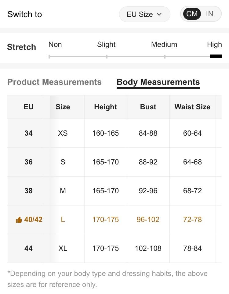Click the Height column header

pyautogui.click(x=105, y=107)
